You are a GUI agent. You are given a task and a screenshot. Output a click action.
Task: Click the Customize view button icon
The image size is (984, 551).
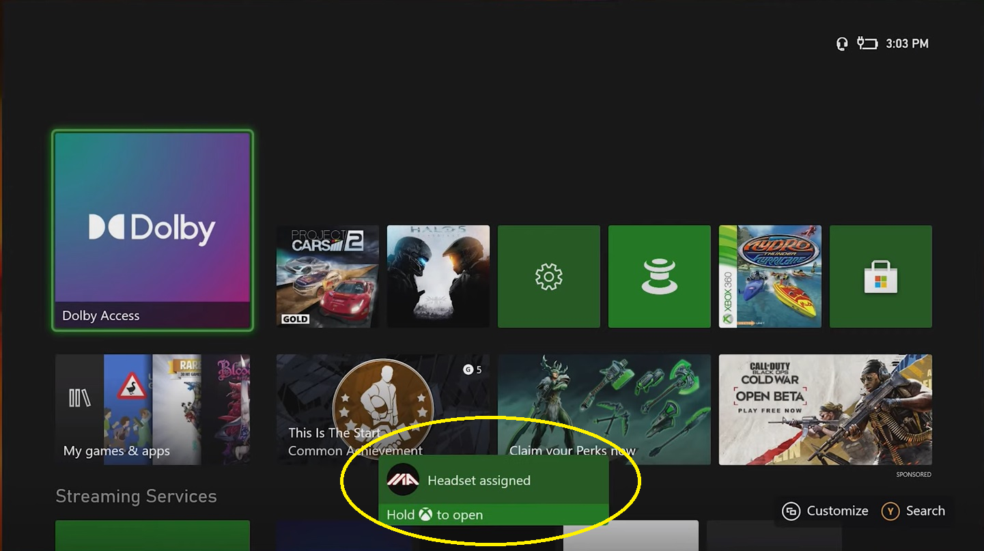[791, 511]
